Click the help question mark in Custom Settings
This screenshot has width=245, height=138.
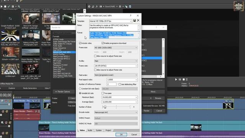[131, 15]
